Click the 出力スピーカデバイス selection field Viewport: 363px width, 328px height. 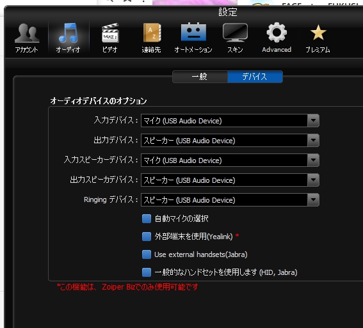tap(230, 180)
